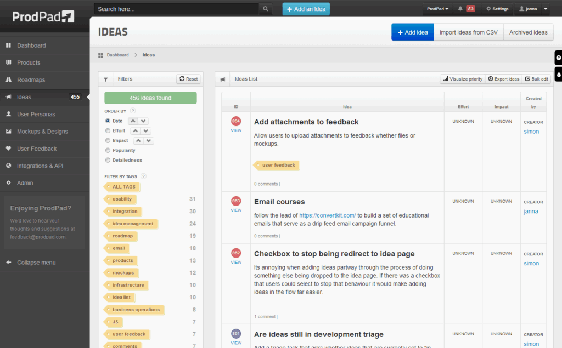The image size is (562, 348).
Task: Click the blue Add Idea button
Action: click(413, 32)
